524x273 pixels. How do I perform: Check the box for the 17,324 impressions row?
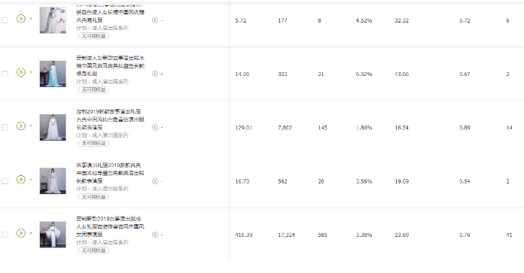coord(5,235)
